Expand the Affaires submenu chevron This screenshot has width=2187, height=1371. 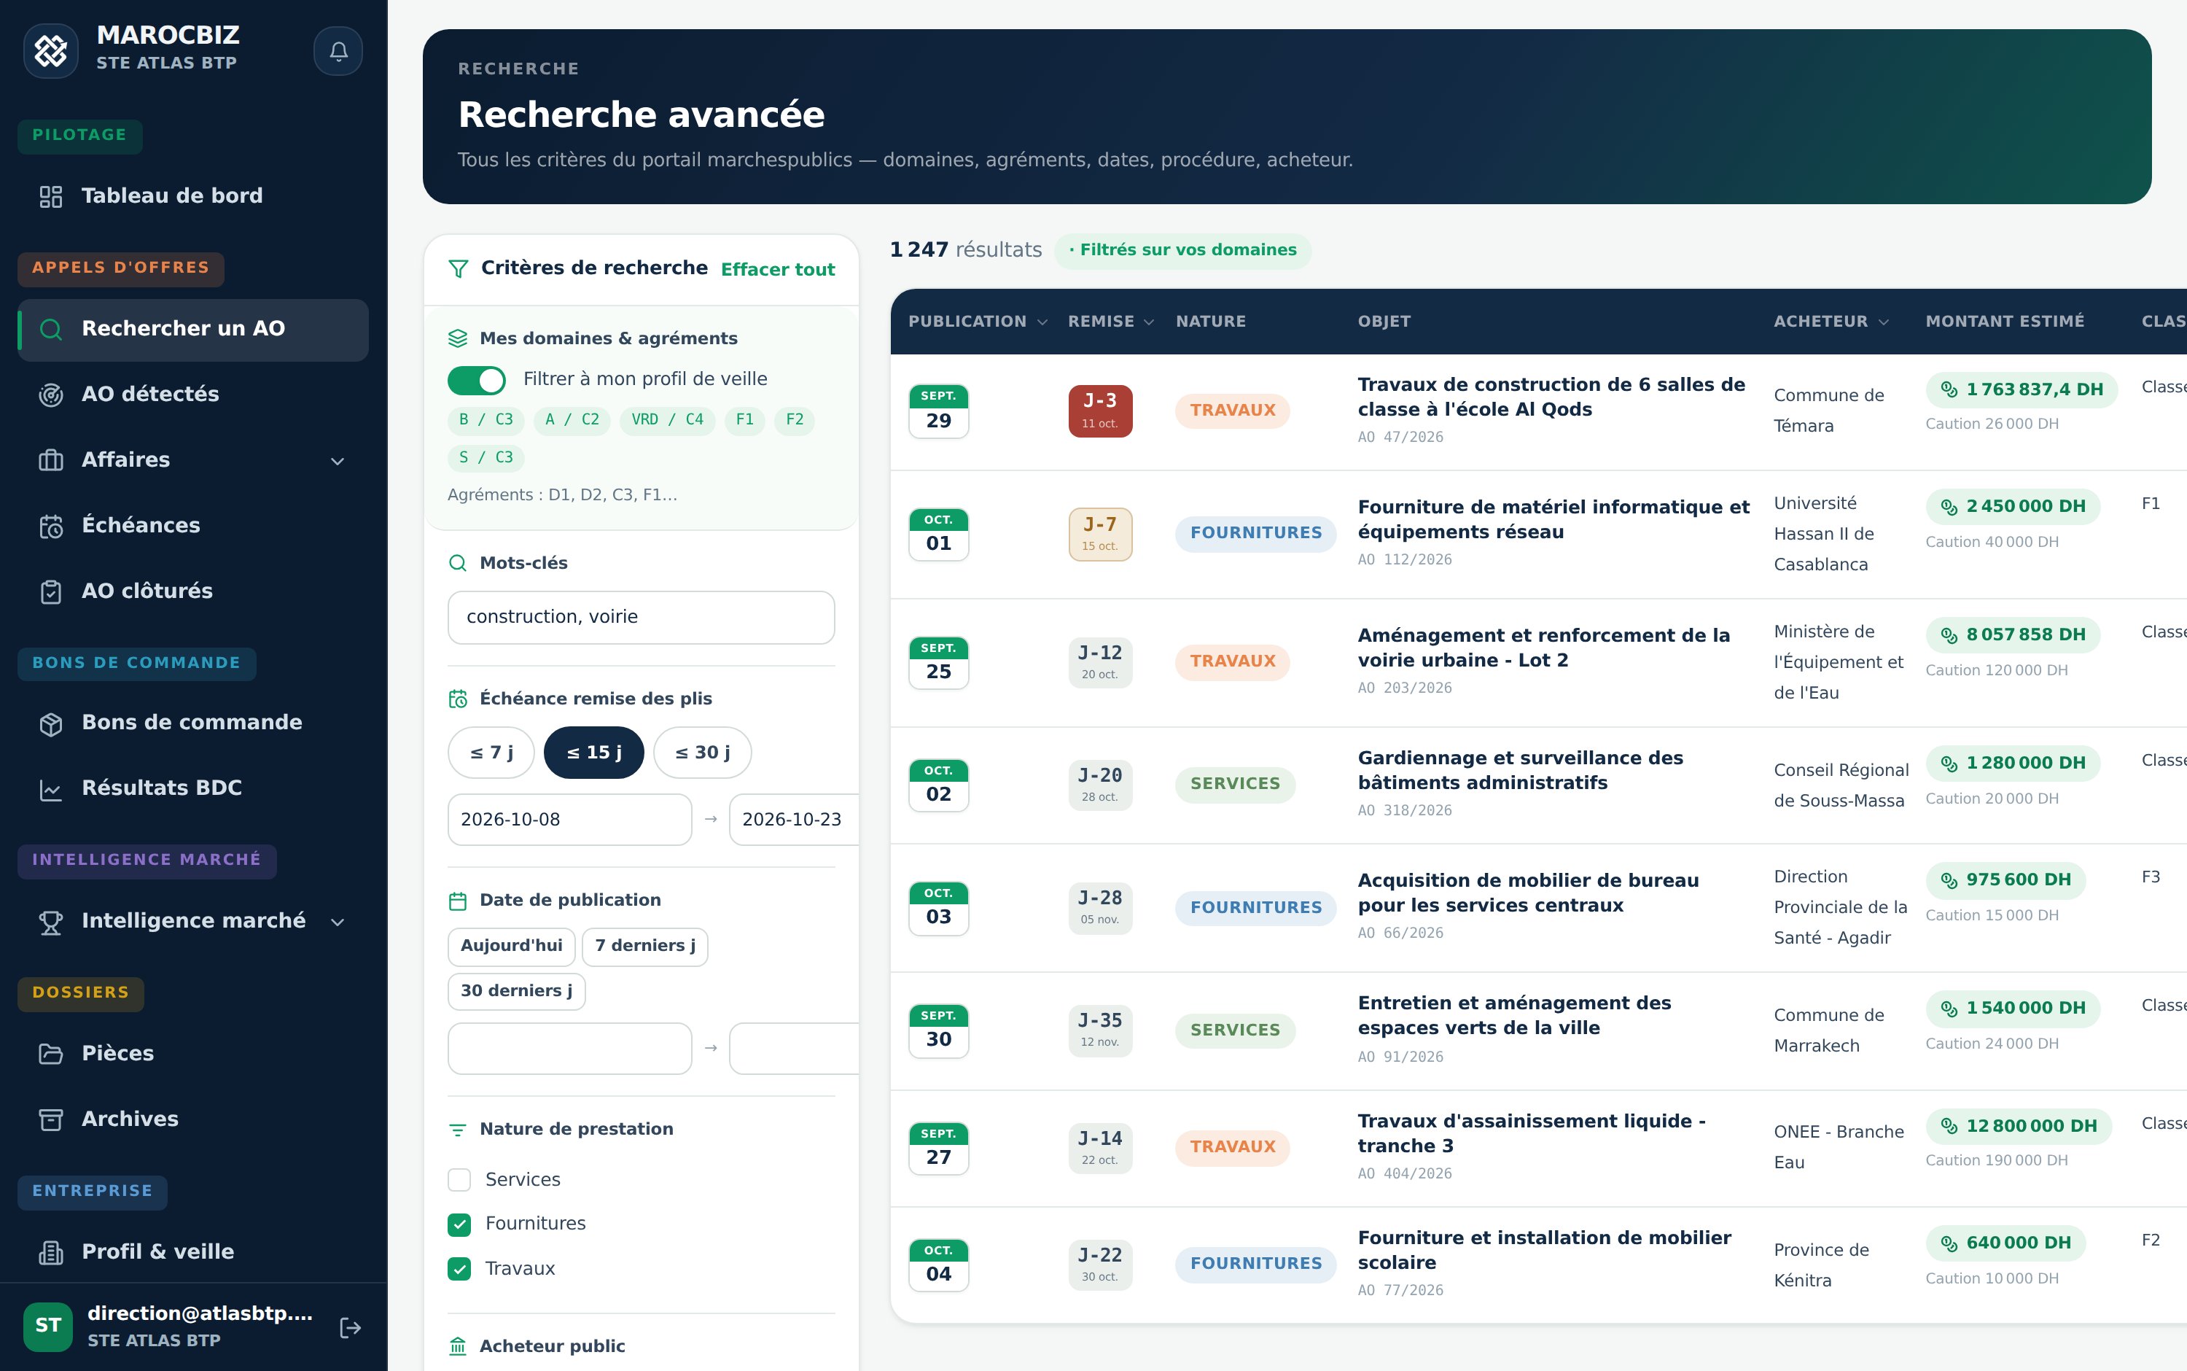tap(337, 461)
